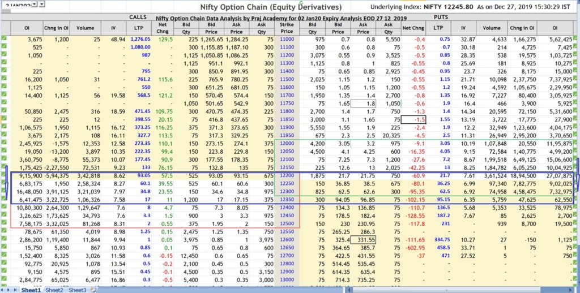This screenshot has height=293, width=580.
Task: Switch to the Sheet2 tab
Action: pos(54,290)
